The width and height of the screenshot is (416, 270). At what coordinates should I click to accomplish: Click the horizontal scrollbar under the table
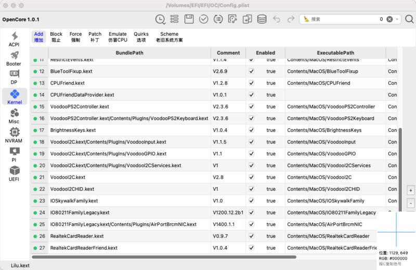point(164,256)
